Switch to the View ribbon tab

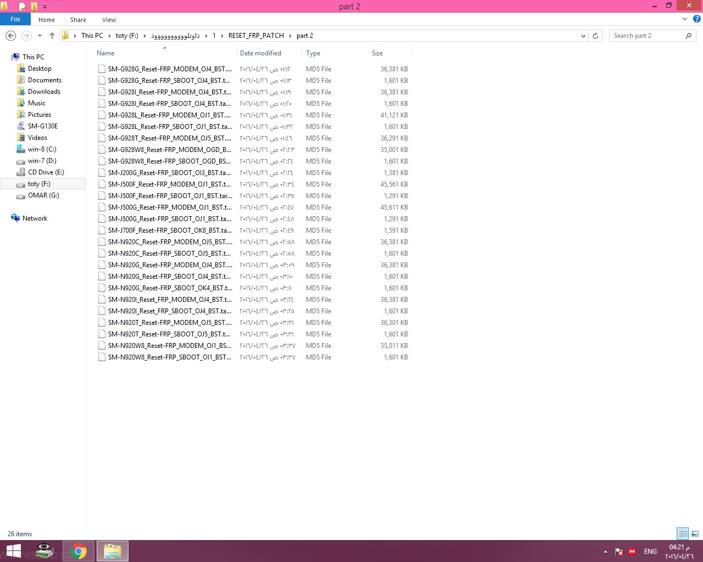point(109,20)
